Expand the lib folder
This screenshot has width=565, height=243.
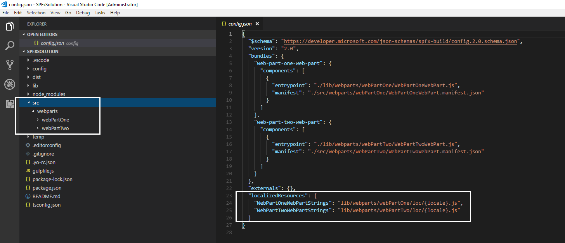coord(117,86)
